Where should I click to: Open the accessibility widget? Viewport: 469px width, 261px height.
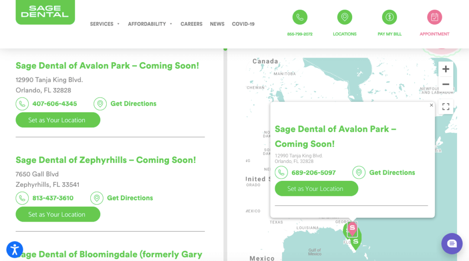click(15, 250)
